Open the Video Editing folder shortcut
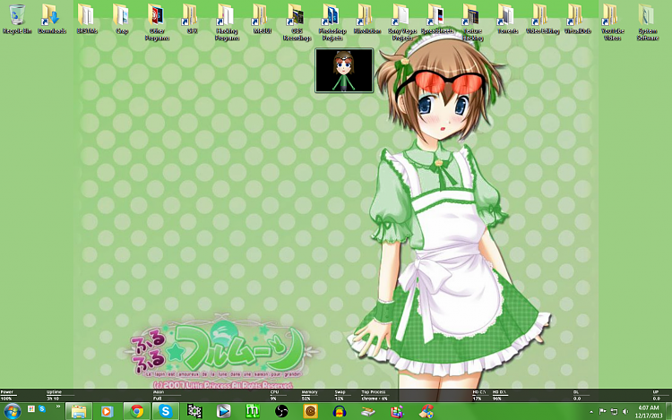The image size is (672, 420). 543,19
